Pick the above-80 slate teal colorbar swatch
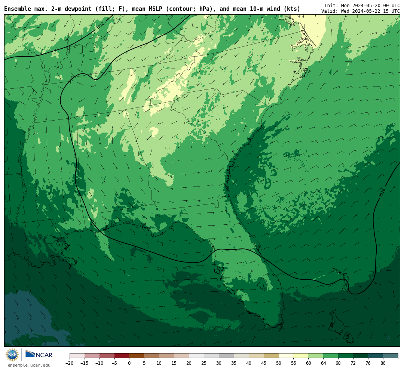This screenshot has width=404, height=370. tap(391, 356)
